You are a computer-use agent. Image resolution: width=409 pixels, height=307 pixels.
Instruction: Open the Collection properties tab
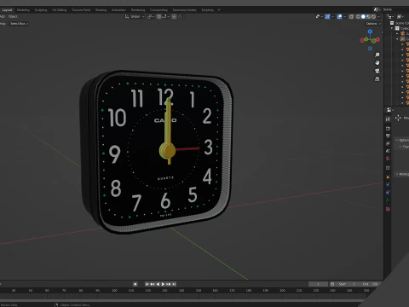click(x=388, y=168)
